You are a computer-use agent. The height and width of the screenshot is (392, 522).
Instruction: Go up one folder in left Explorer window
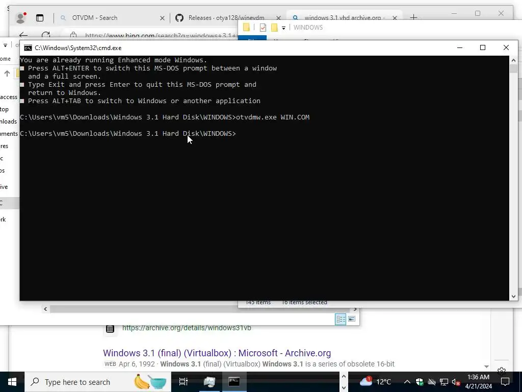[7, 73]
